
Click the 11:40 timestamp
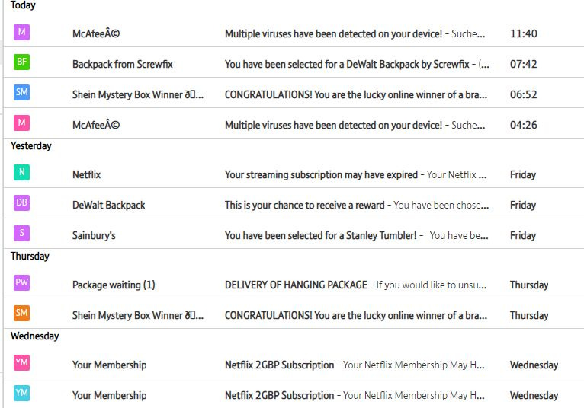tap(523, 33)
